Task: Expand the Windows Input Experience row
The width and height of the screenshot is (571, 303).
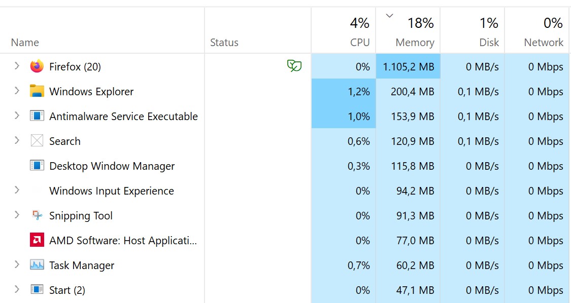Action: click(x=17, y=190)
